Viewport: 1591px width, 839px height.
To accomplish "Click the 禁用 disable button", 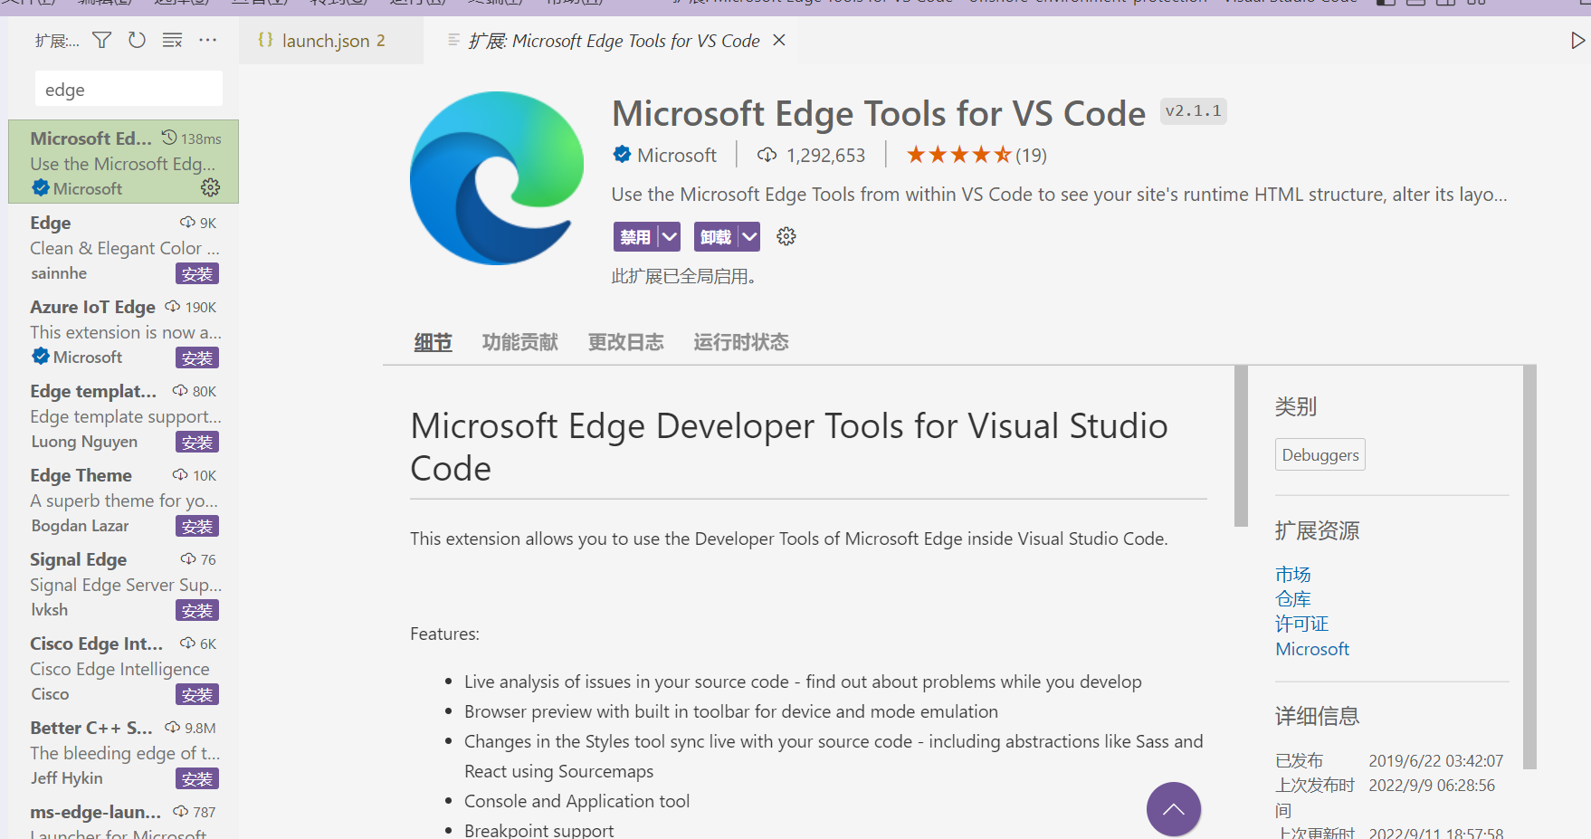I will pos(635,237).
